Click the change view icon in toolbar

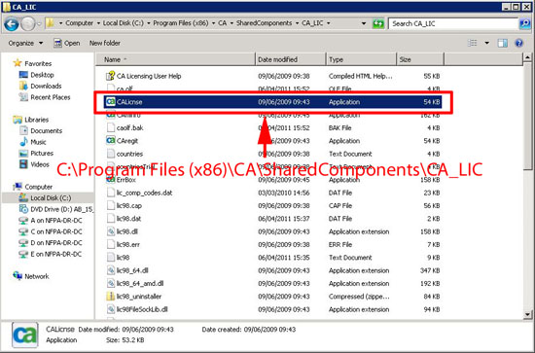[x=473, y=43]
